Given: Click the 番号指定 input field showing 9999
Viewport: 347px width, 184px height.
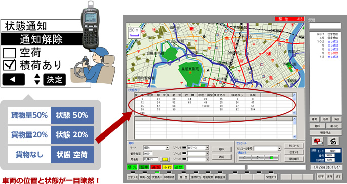Looking at the screenshot, I should tap(148, 153).
